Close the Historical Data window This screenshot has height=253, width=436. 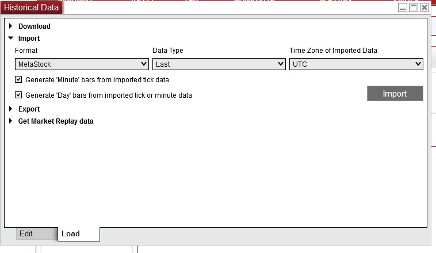pos(424,7)
